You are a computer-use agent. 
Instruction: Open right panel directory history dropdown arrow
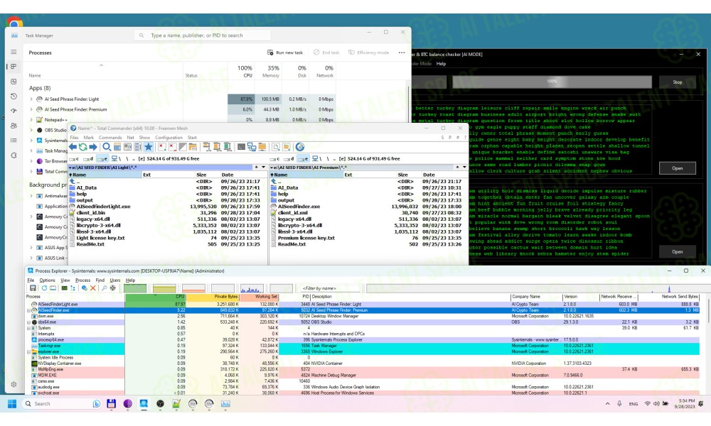pos(465,168)
